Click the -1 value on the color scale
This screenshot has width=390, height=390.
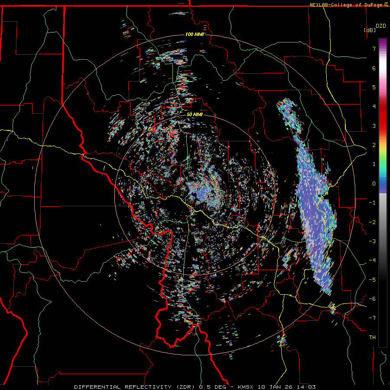[372, 203]
